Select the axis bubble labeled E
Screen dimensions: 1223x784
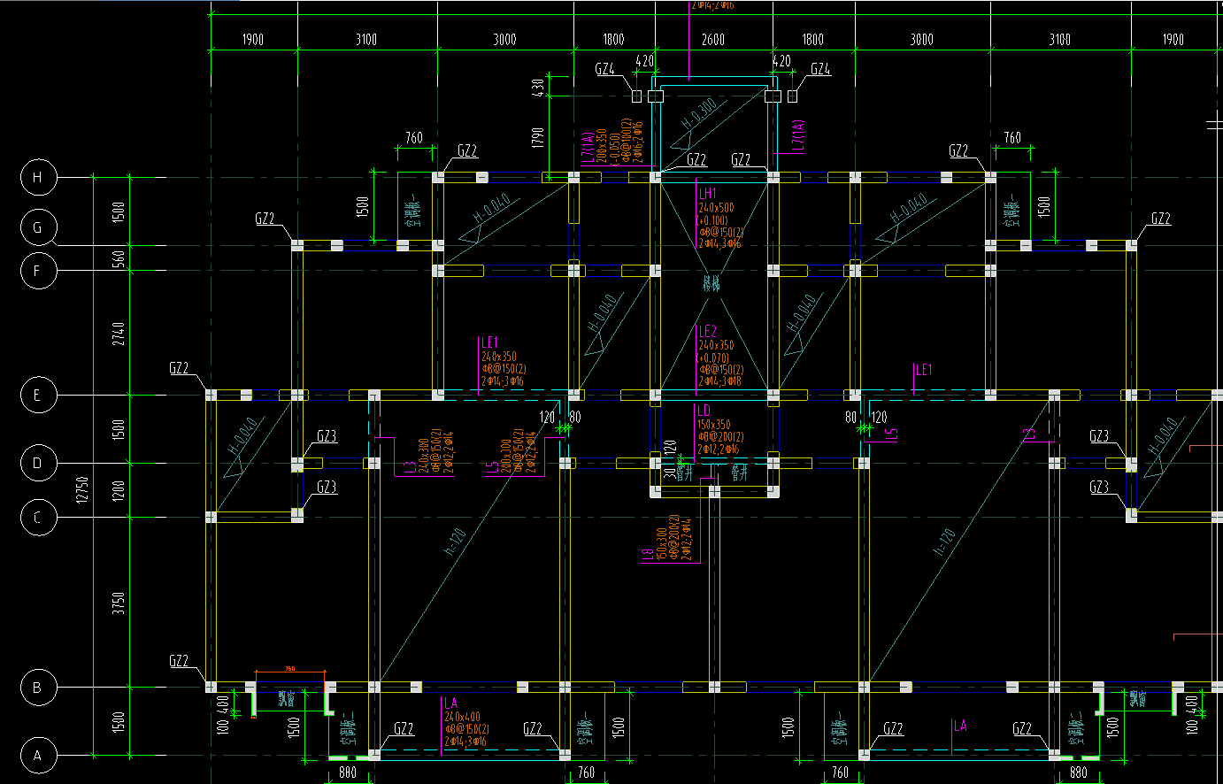click(x=37, y=395)
